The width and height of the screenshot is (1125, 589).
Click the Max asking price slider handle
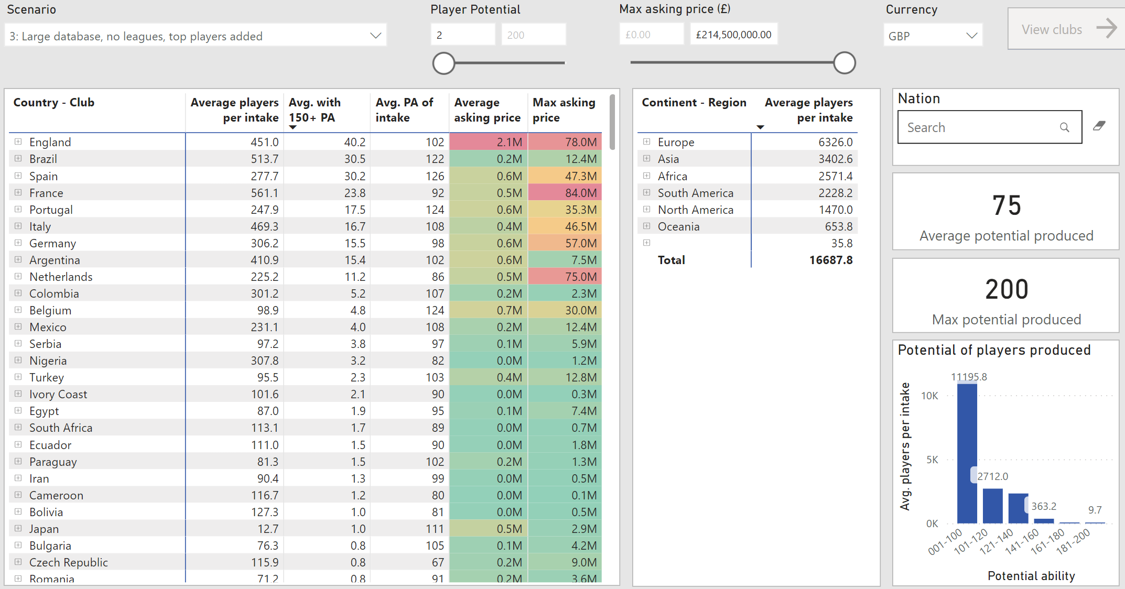(x=844, y=63)
